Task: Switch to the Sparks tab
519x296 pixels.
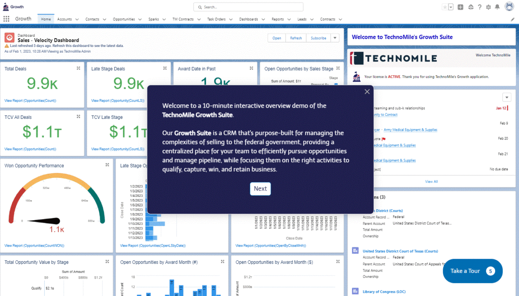Action: pyautogui.click(x=154, y=19)
